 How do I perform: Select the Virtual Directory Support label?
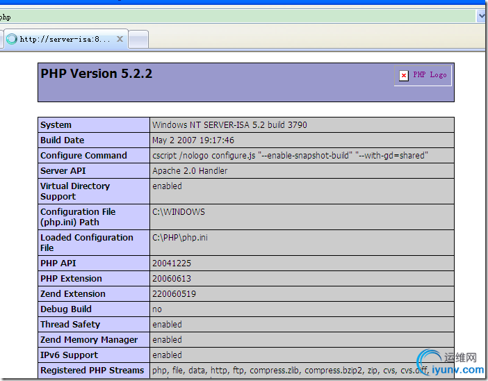click(75, 191)
